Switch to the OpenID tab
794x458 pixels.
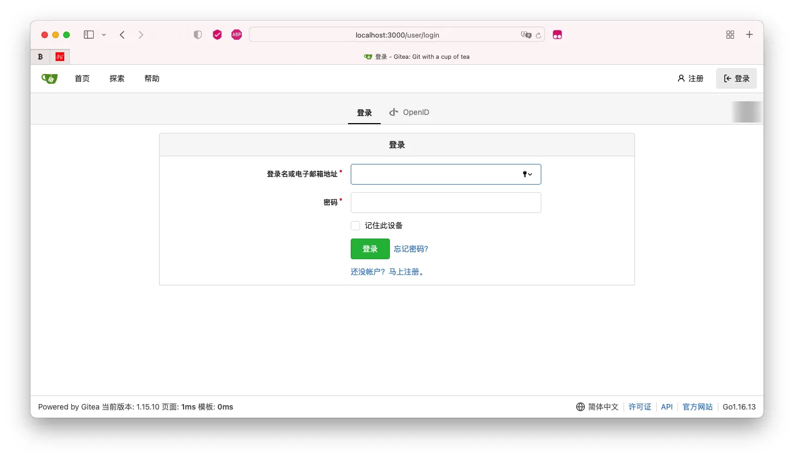(x=409, y=112)
